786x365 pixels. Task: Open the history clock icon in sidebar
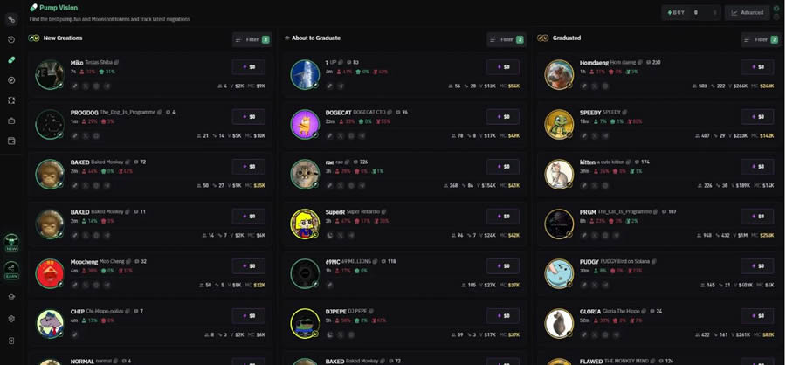pyautogui.click(x=11, y=39)
